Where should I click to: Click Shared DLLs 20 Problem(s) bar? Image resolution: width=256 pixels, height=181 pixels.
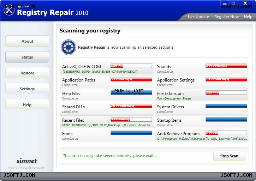131,106
